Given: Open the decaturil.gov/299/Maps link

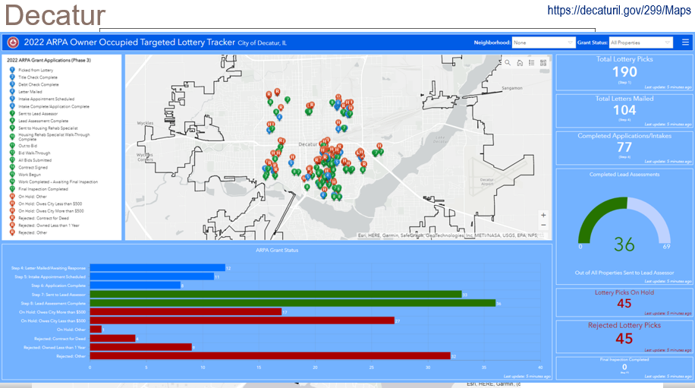Looking at the screenshot, I should [x=619, y=10].
